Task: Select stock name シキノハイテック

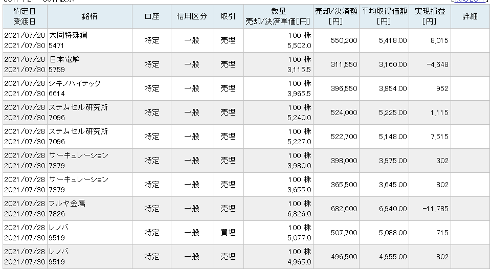Action: tap(75, 83)
